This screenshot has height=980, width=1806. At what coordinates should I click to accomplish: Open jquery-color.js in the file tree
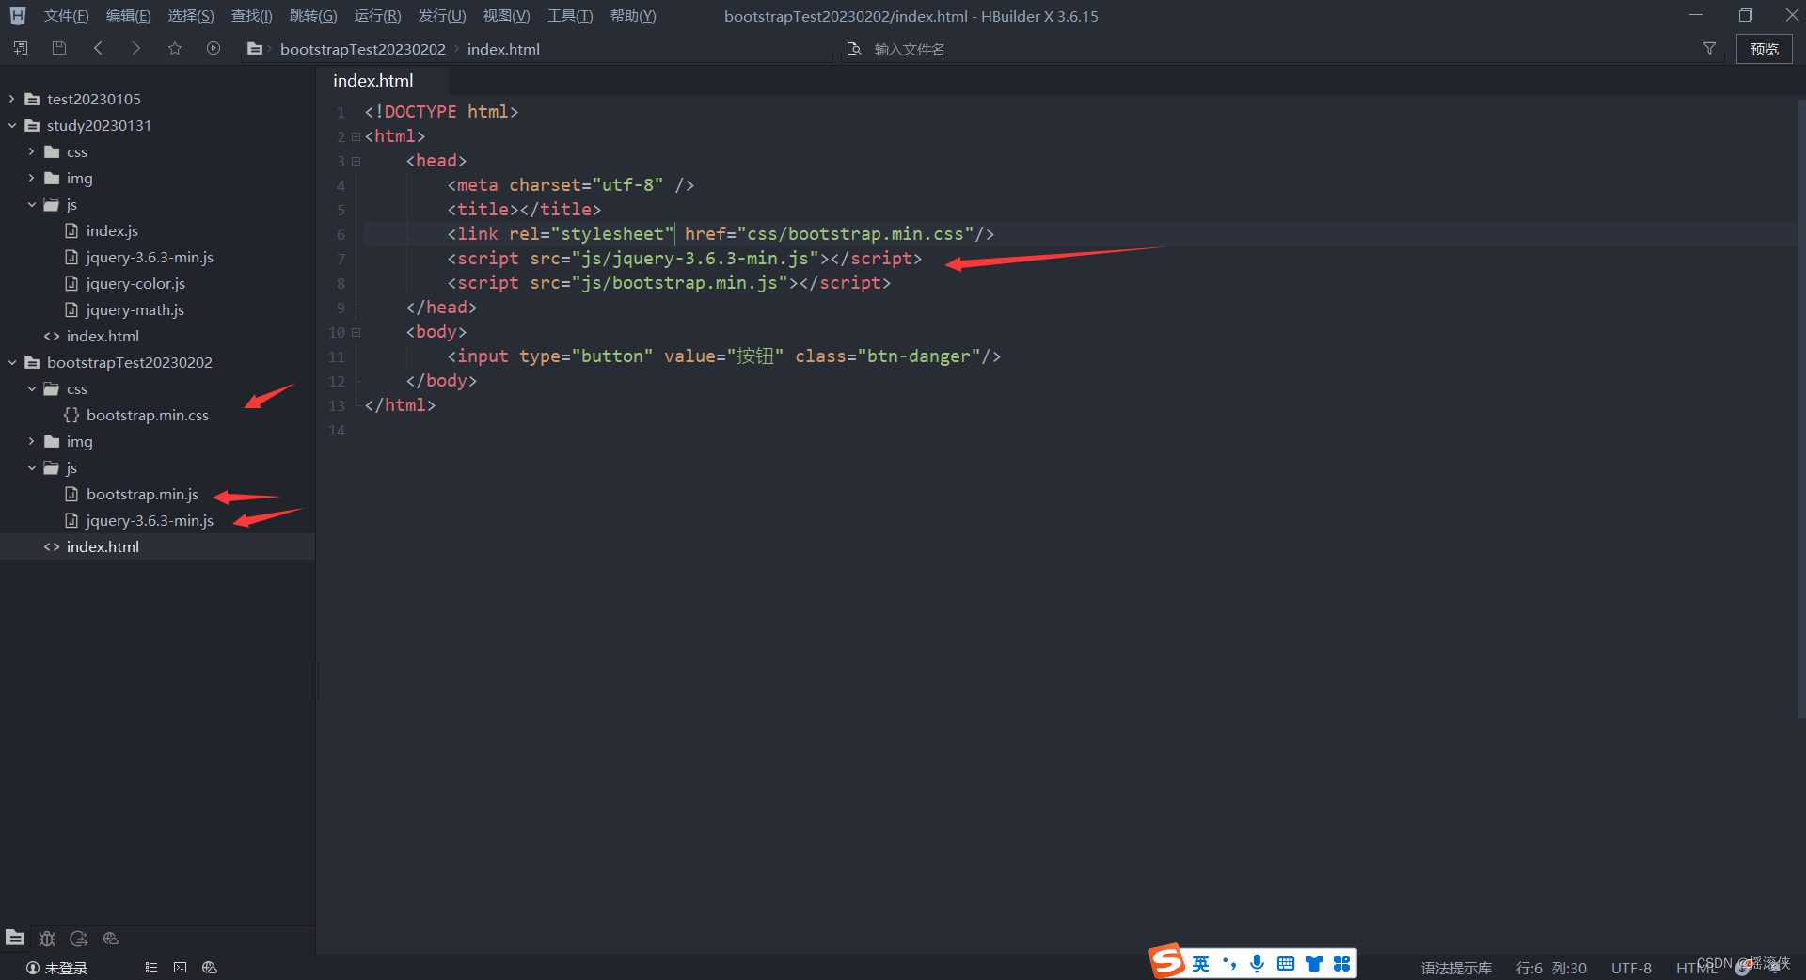(135, 283)
